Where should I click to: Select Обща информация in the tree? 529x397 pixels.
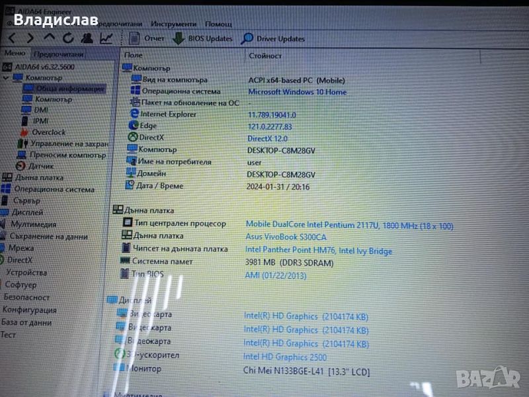click(64, 89)
